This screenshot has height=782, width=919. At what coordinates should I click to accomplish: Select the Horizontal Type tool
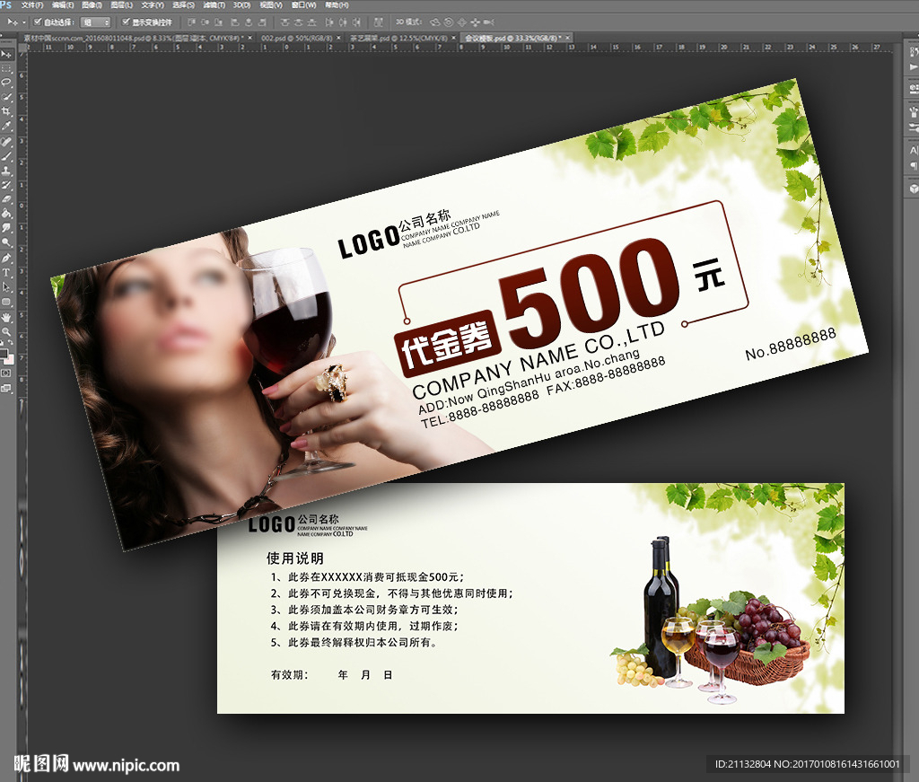pyautogui.click(x=6, y=273)
